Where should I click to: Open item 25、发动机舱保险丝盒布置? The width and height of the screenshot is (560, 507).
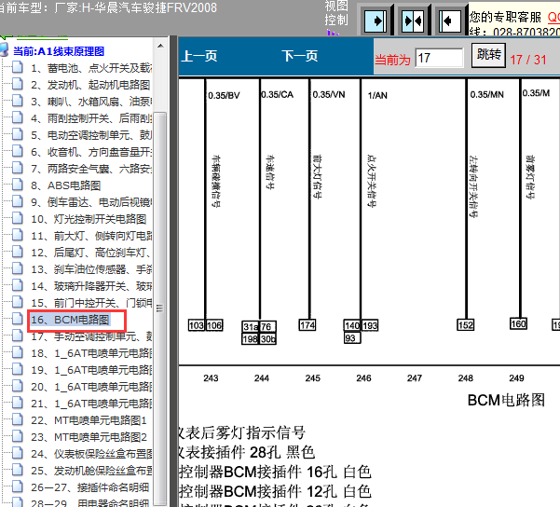(91, 471)
